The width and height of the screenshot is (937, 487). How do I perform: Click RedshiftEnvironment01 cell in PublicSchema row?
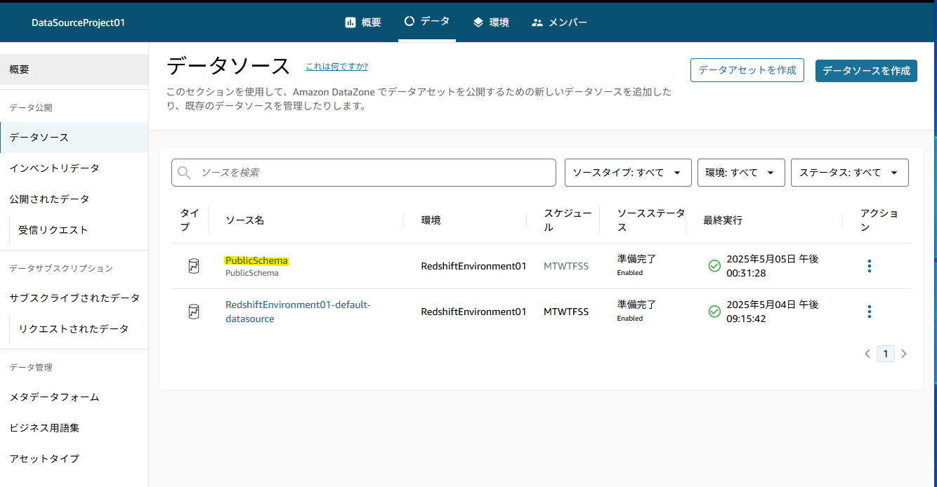473,266
